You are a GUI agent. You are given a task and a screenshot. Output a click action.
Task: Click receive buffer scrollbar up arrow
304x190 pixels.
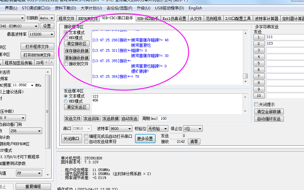[x=245, y=33]
